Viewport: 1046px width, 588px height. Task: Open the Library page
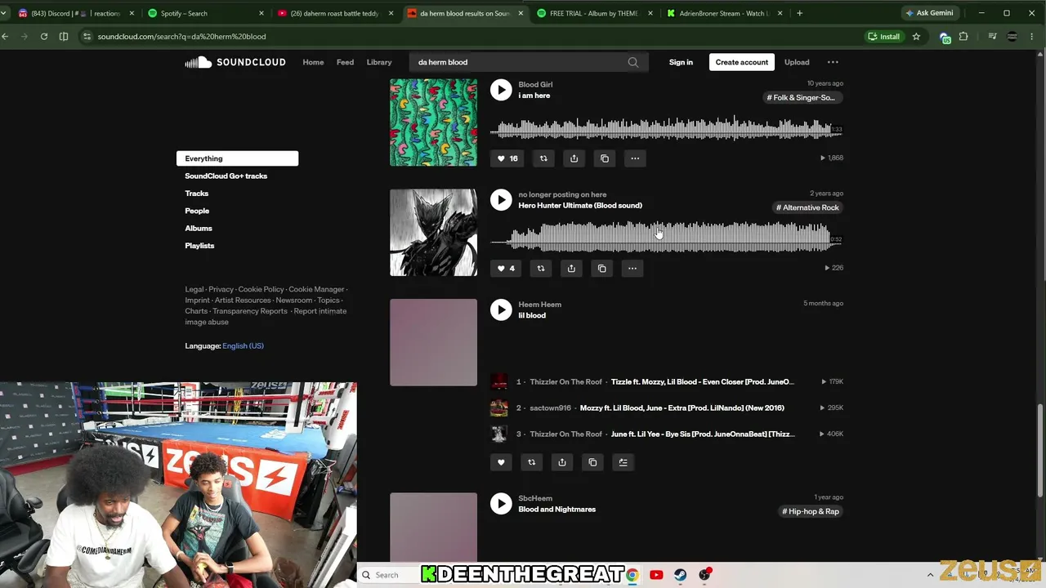click(x=379, y=62)
